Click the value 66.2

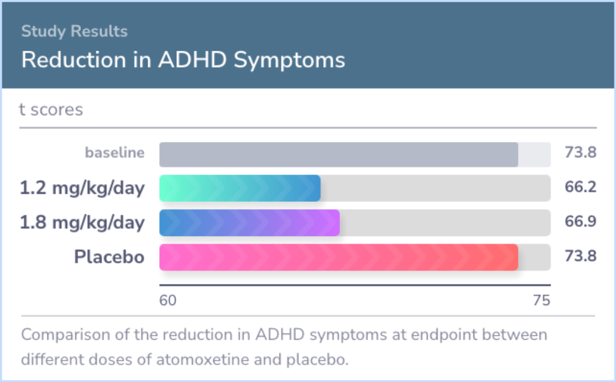point(580,187)
